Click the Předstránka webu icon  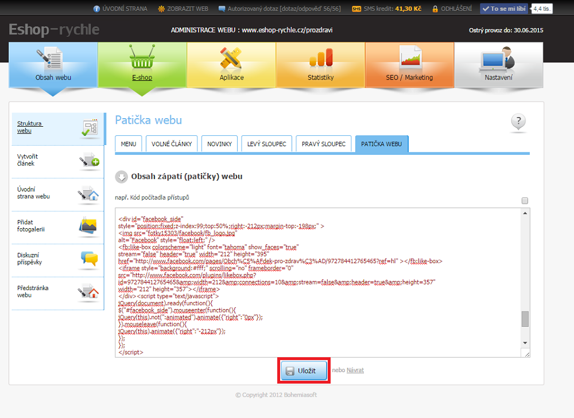(88, 292)
